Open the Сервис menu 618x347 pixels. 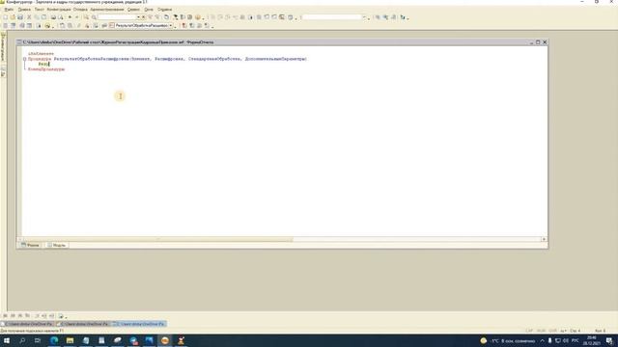pos(133,10)
